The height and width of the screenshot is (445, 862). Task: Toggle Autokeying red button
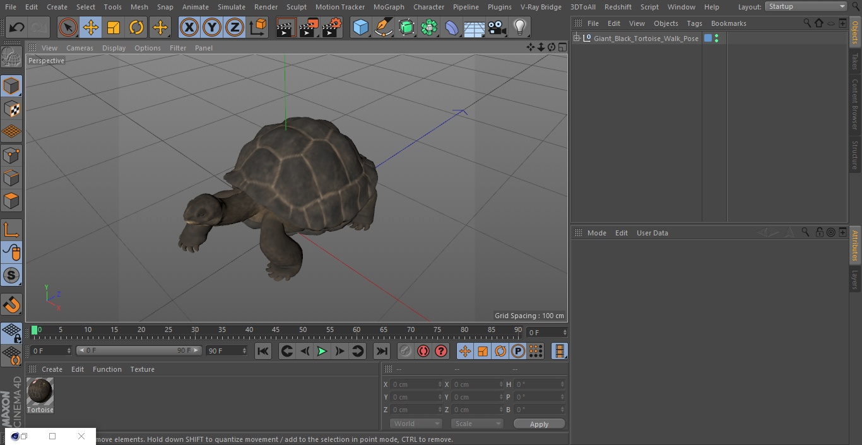(x=423, y=351)
